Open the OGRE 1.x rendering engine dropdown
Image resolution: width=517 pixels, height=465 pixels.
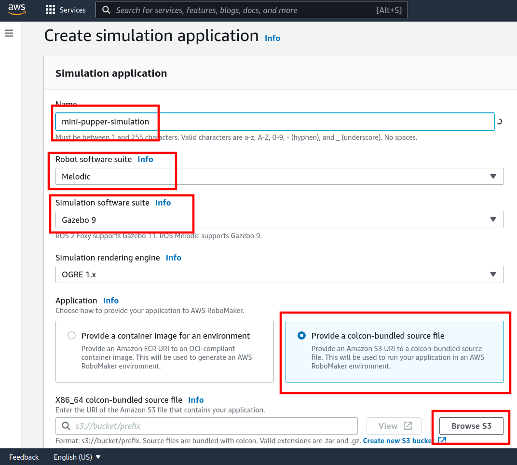(279, 274)
